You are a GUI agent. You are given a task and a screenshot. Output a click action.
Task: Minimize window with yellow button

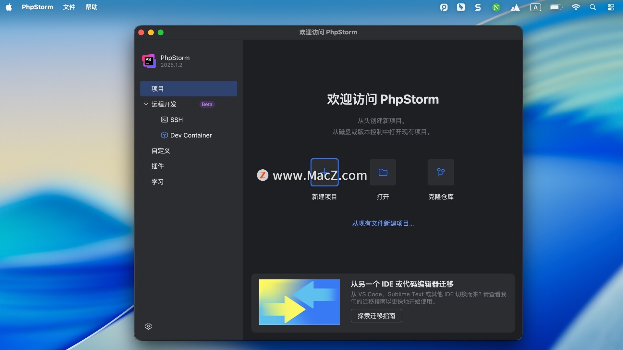point(151,32)
